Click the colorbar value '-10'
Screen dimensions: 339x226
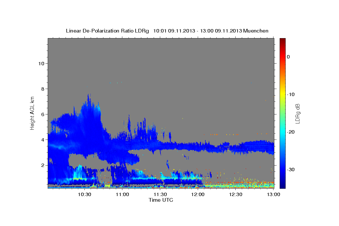pos(290,94)
